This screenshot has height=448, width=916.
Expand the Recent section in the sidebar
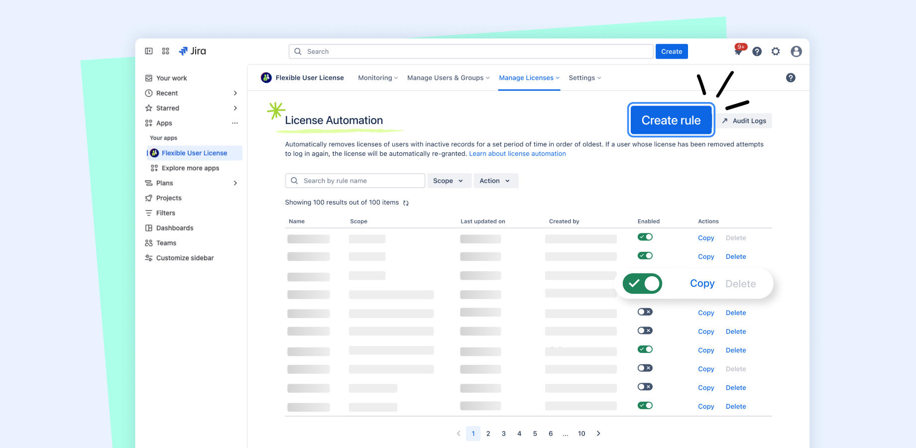[235, 93]
